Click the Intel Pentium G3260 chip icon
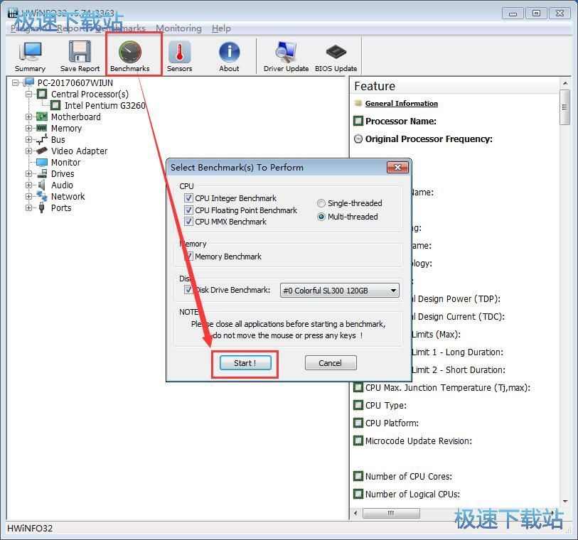578x540 pixels. [55, 105]
